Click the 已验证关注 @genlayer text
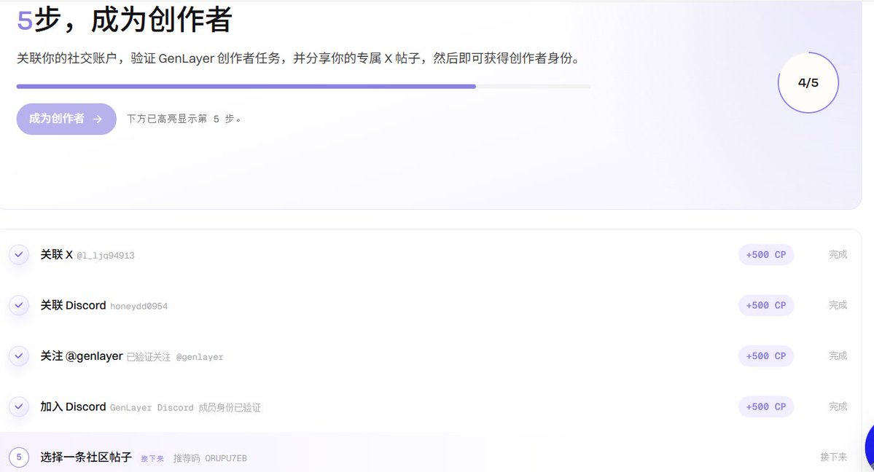 (x=175, y=357)
